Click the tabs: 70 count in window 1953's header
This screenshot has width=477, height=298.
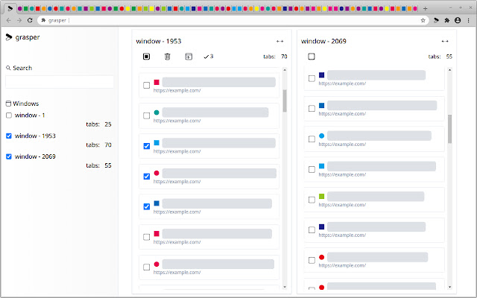(275, 57)
